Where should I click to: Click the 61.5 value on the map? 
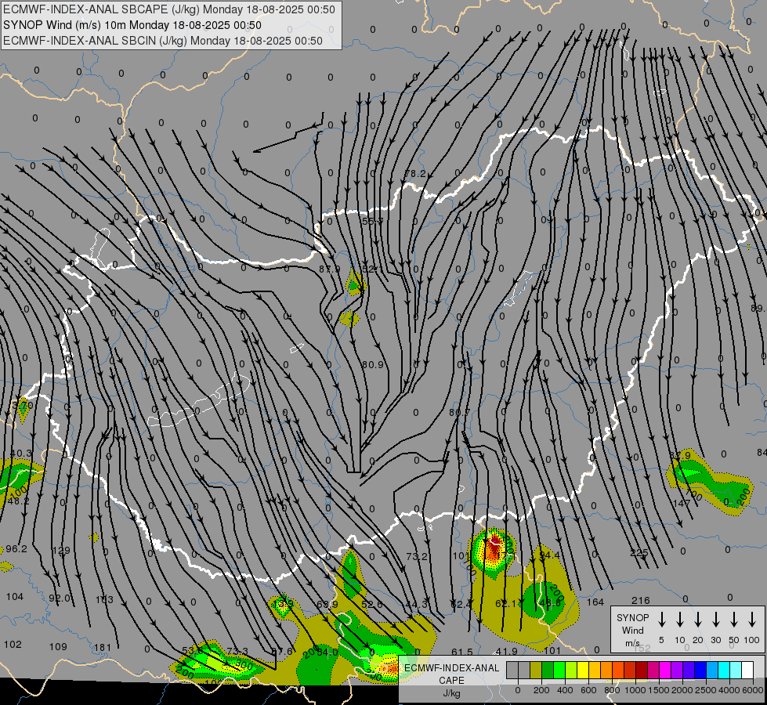click(462, 653)
